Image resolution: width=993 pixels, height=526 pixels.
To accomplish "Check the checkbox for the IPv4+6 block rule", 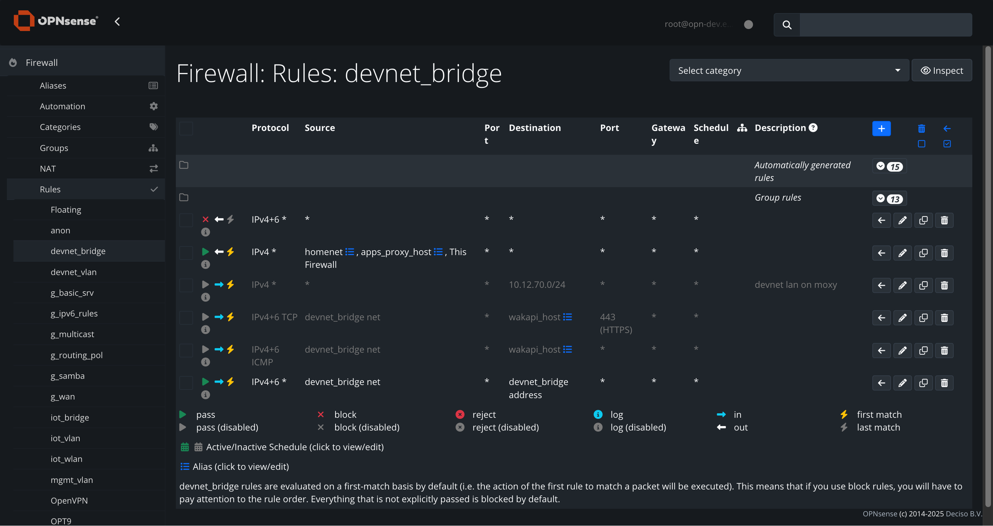I will point(186,220).
